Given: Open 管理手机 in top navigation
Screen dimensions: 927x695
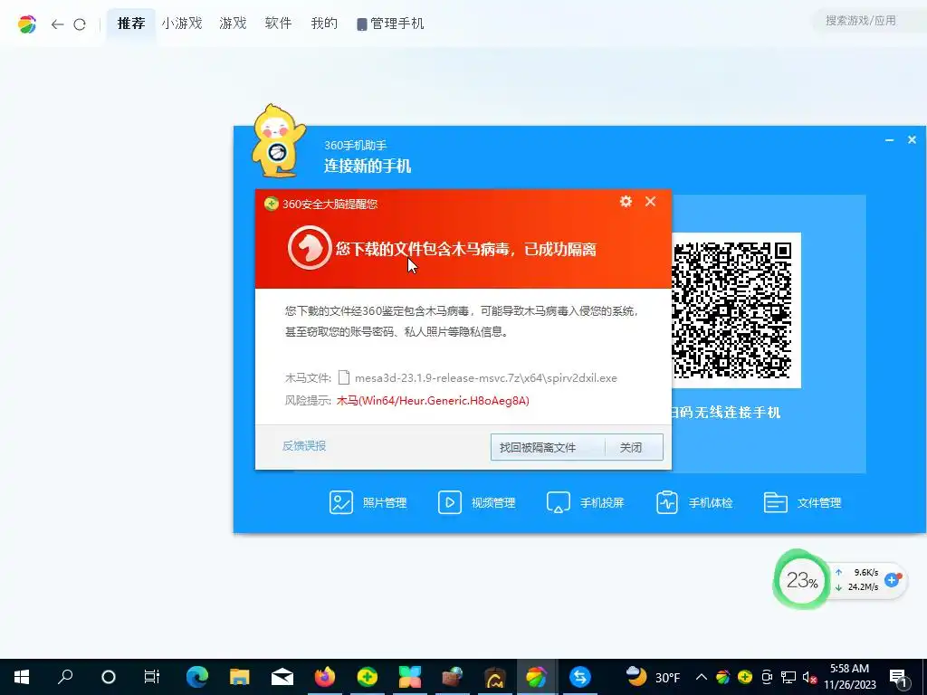Looking at the screenshot, I should pos(390,24).
